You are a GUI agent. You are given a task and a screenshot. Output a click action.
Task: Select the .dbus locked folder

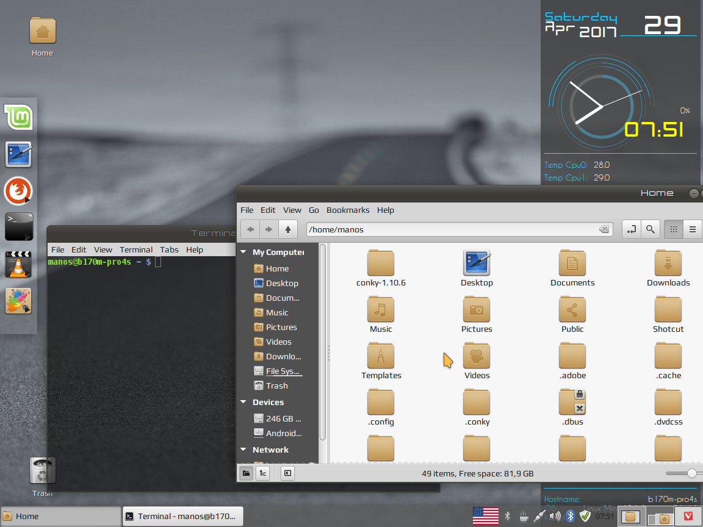pyautogui.click(x=572, y=407)
